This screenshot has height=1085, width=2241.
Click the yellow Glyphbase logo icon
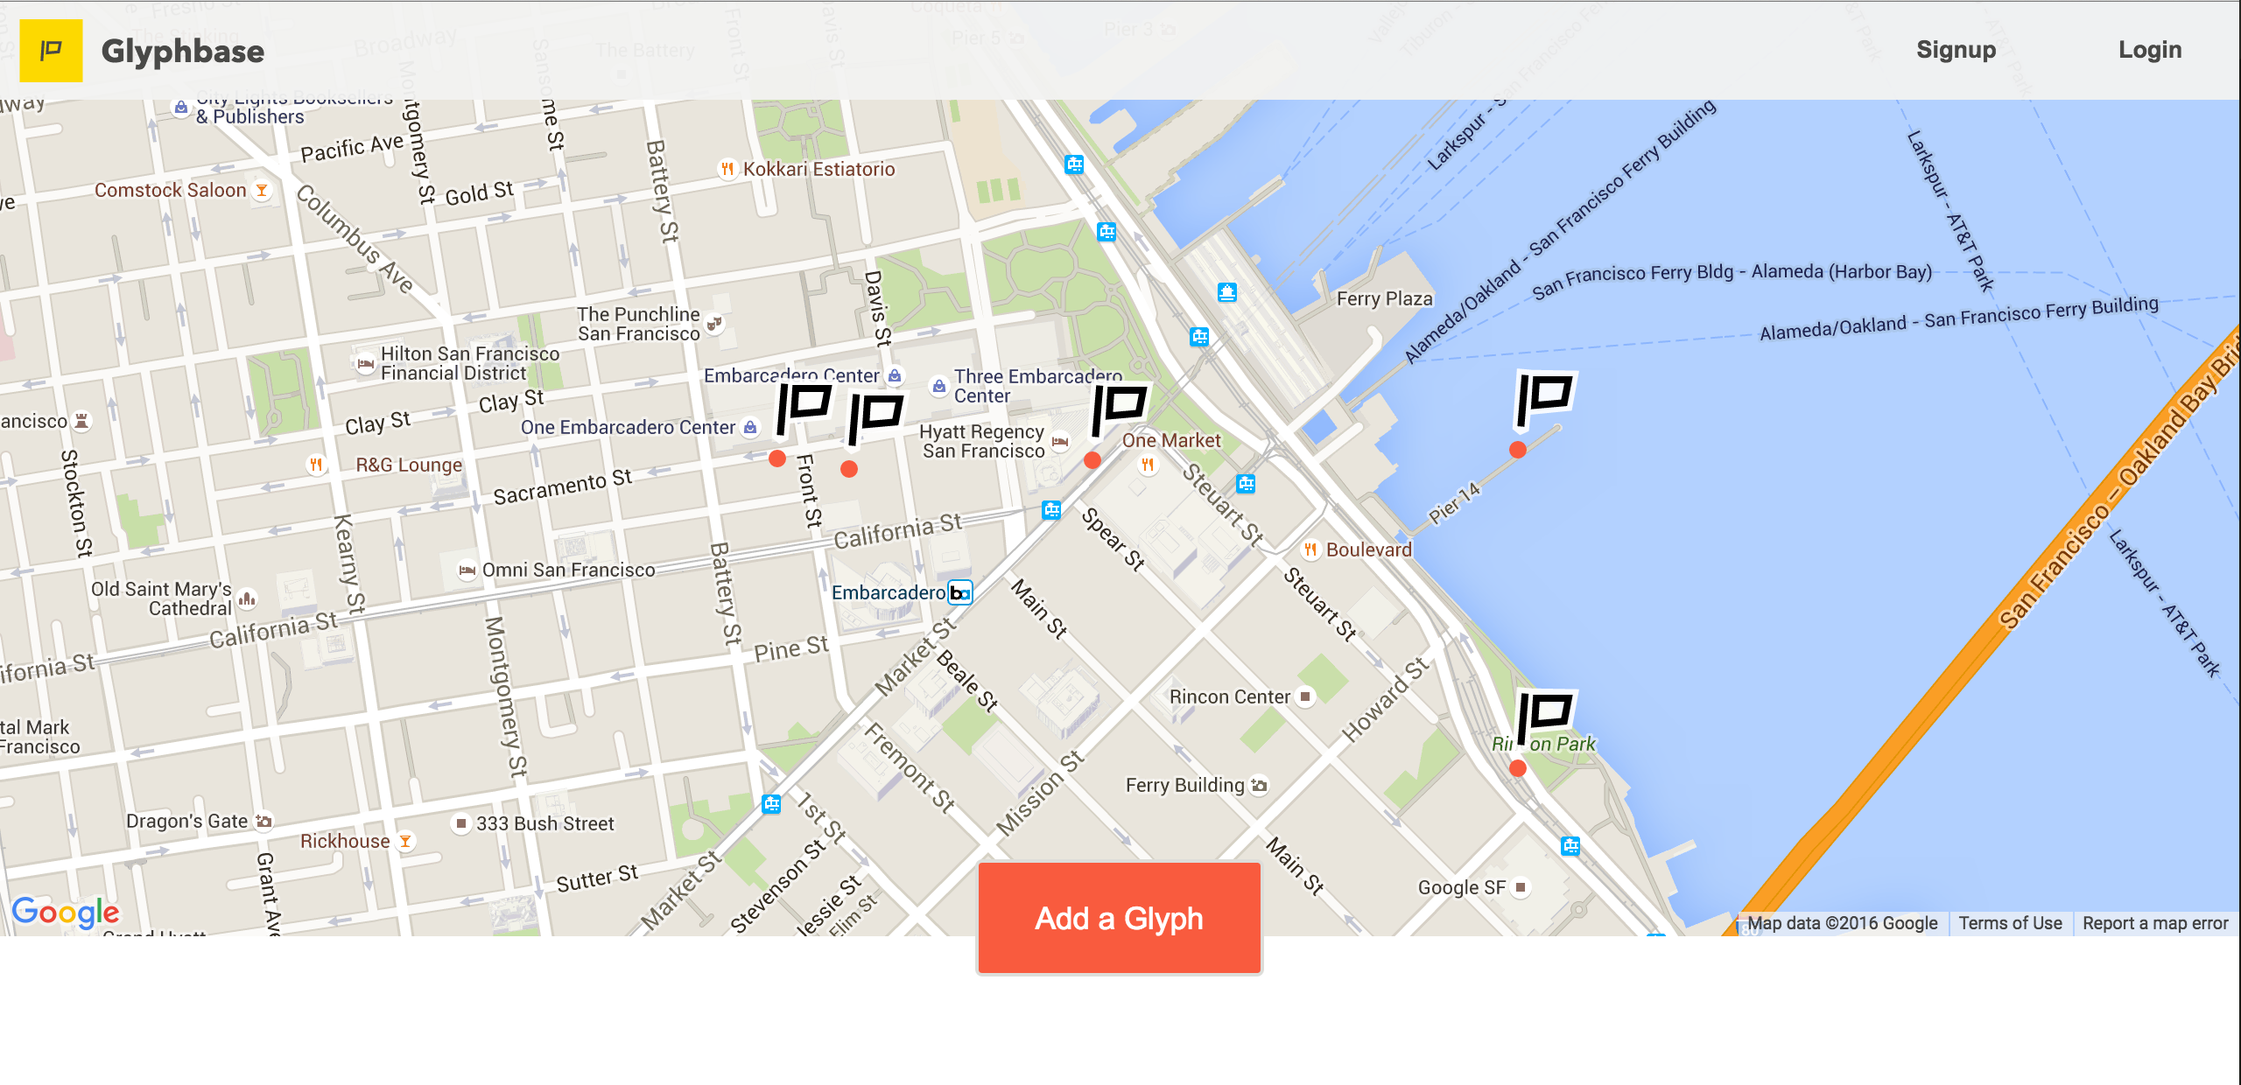[x=51, y=51]
